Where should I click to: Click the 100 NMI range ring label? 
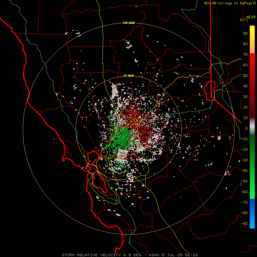click(x=128, y=23)
